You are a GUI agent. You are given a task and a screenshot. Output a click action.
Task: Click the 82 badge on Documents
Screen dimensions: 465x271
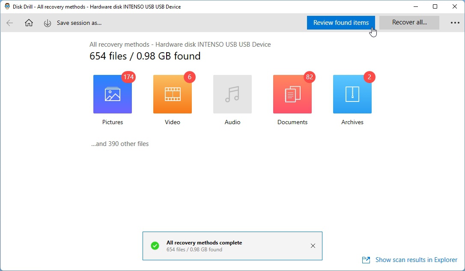pyautogui.click(x=310, y=77)
